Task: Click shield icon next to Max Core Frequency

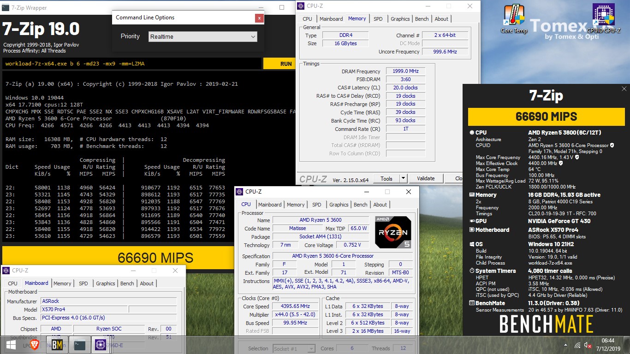Action: pos(577,157)
